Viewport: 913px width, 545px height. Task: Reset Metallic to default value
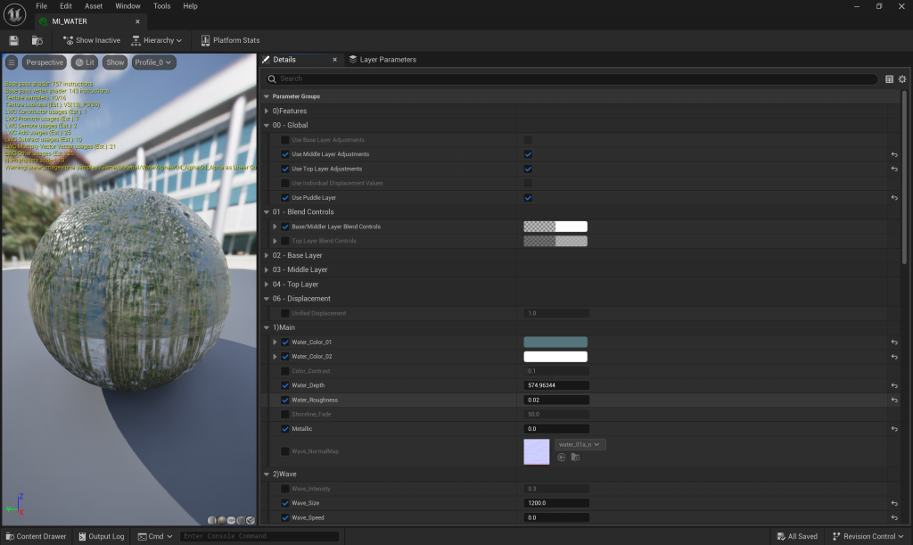tap(894, 429)
